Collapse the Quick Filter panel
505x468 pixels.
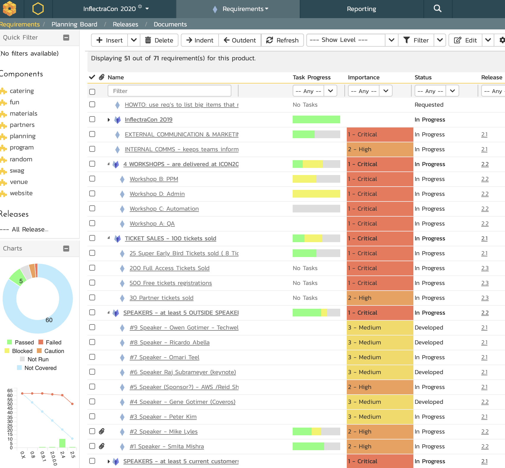point(66,37)
